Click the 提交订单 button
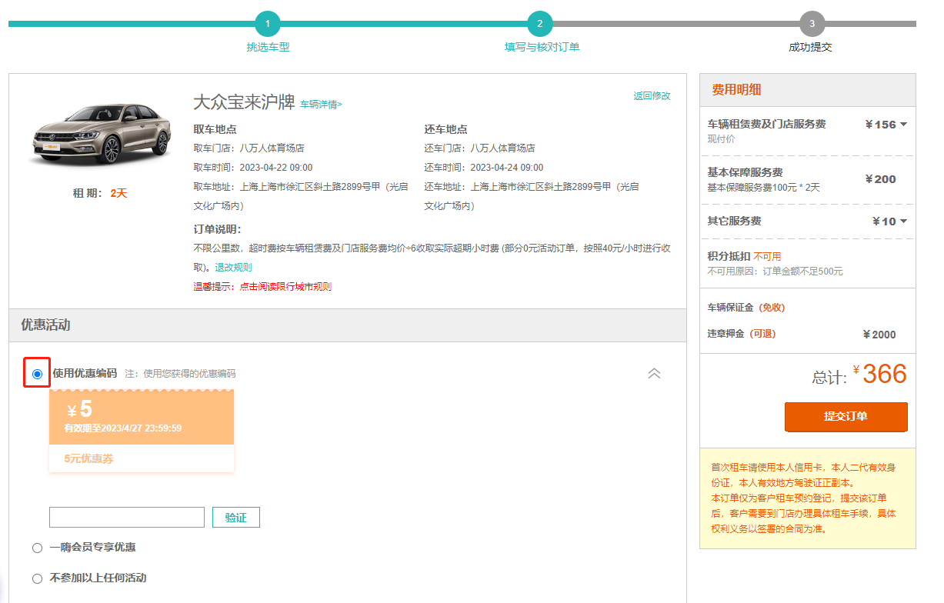This screenshot has height=603, width=944. point(846,416)
